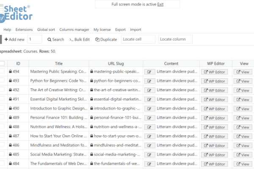Image resolution: width=254 pixels, height=169 pixels.
Task: Open the Help menu
Action: point(7,30)
